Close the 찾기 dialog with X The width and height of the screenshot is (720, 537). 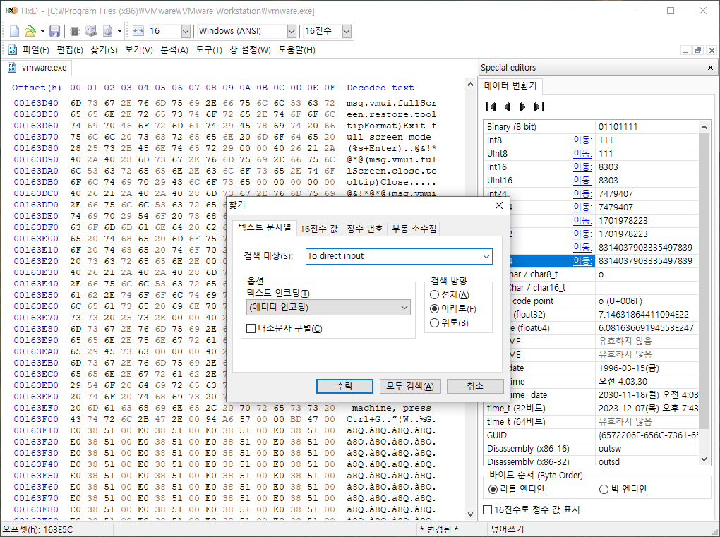499,205
